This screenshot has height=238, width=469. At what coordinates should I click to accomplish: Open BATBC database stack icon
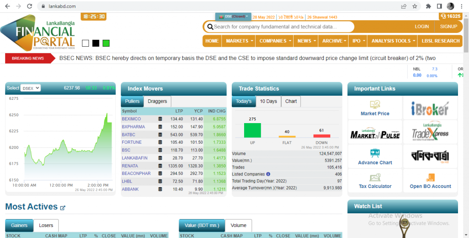(160, 135)
